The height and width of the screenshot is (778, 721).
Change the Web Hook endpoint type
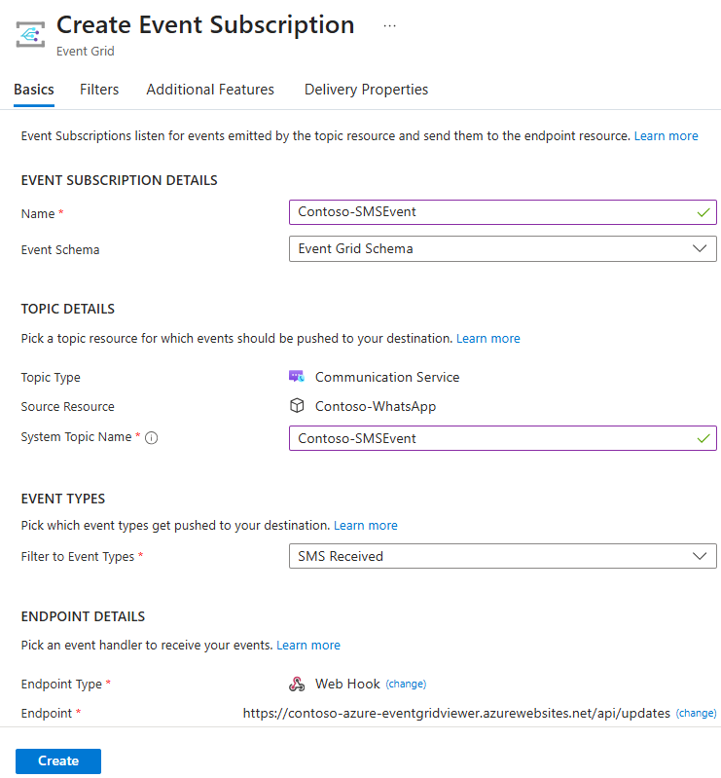406,684
